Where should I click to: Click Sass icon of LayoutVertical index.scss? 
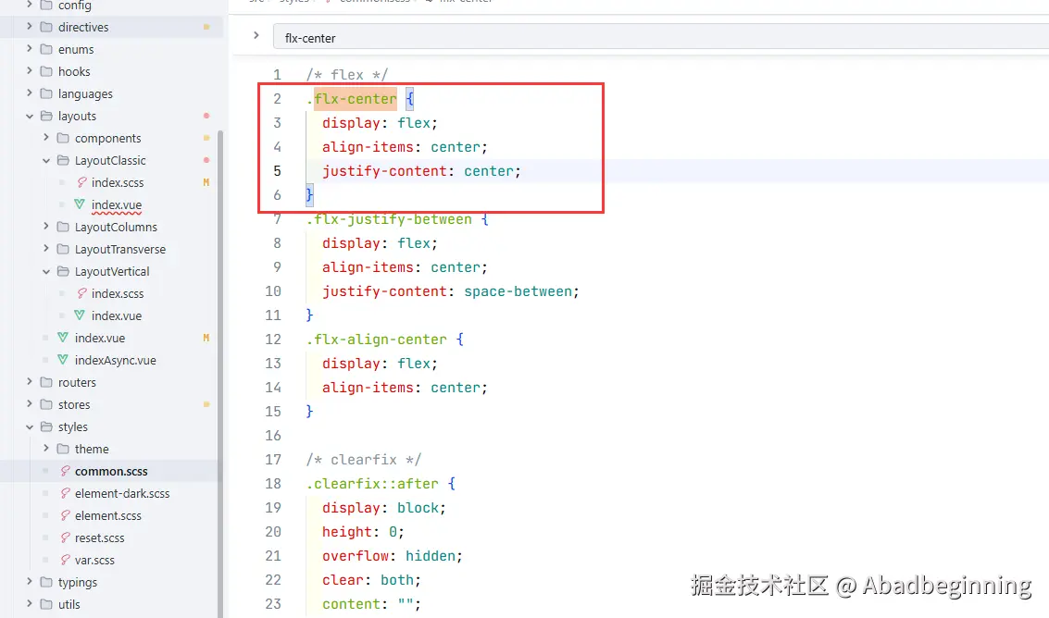point(81,293)
